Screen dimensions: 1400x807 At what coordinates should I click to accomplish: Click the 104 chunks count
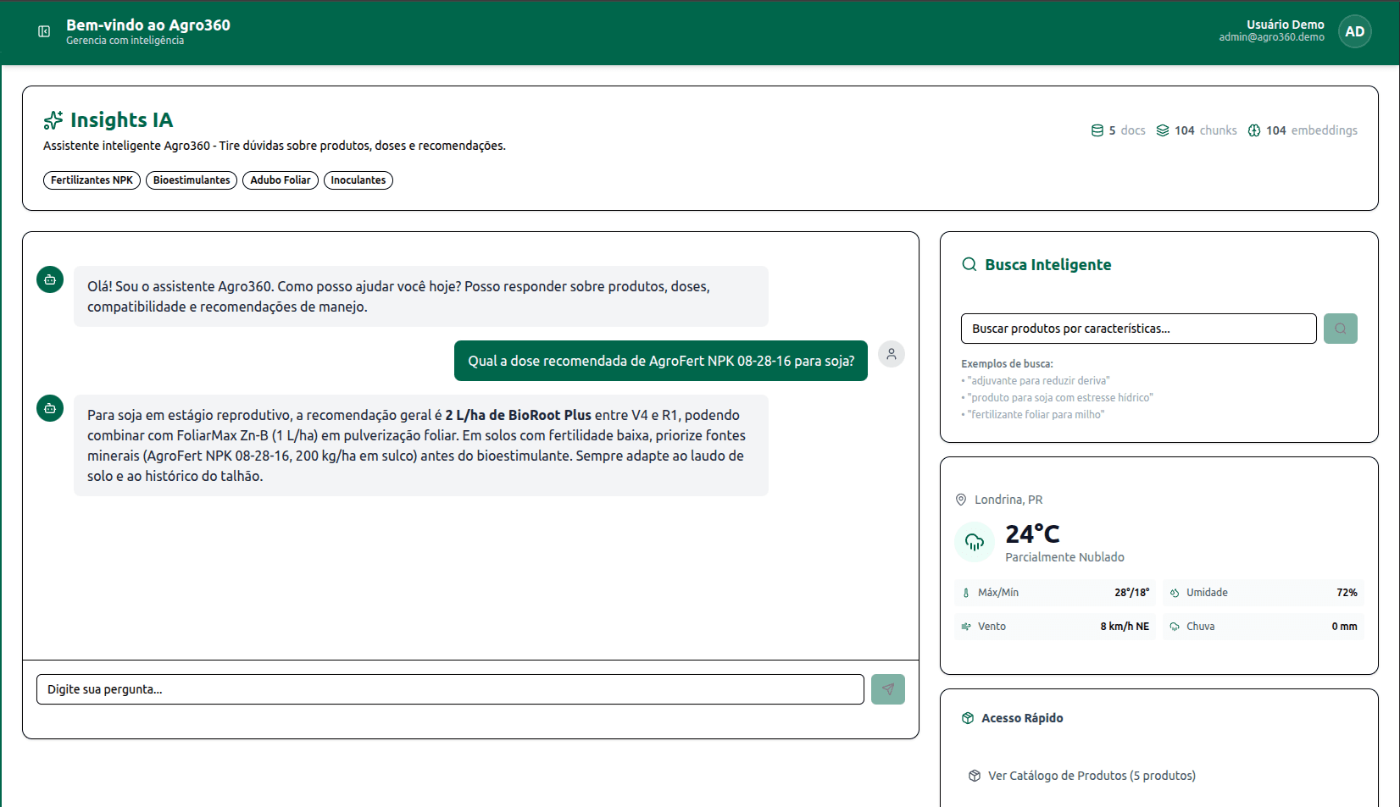click(1206, 130)
